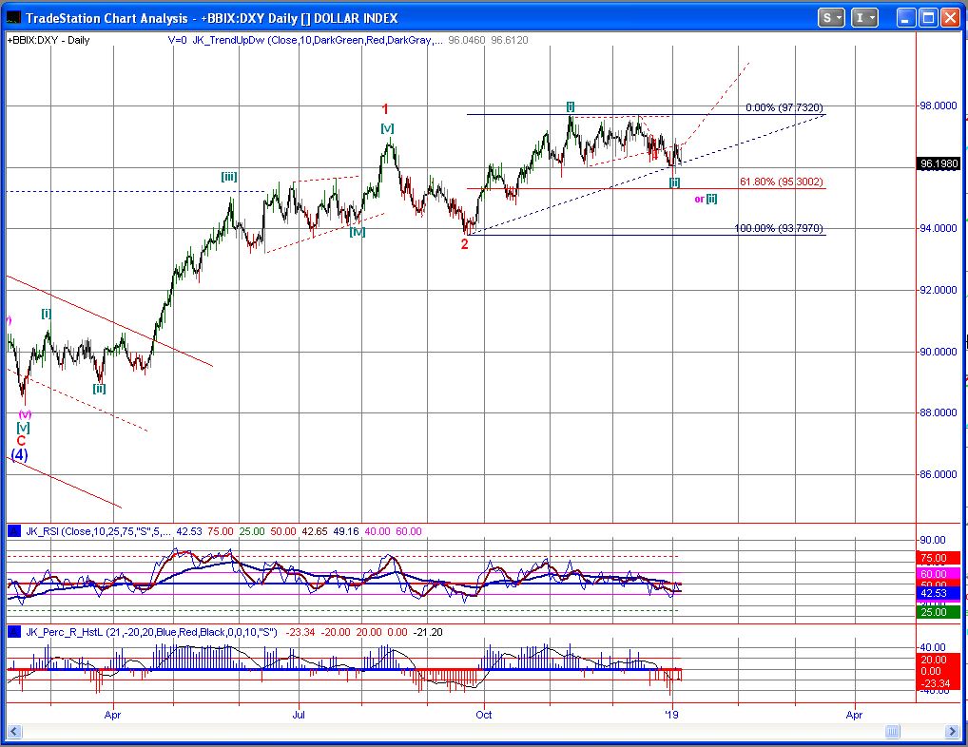
Task: Click the 49.16 value in RSI status line
Action: point(346,531)
